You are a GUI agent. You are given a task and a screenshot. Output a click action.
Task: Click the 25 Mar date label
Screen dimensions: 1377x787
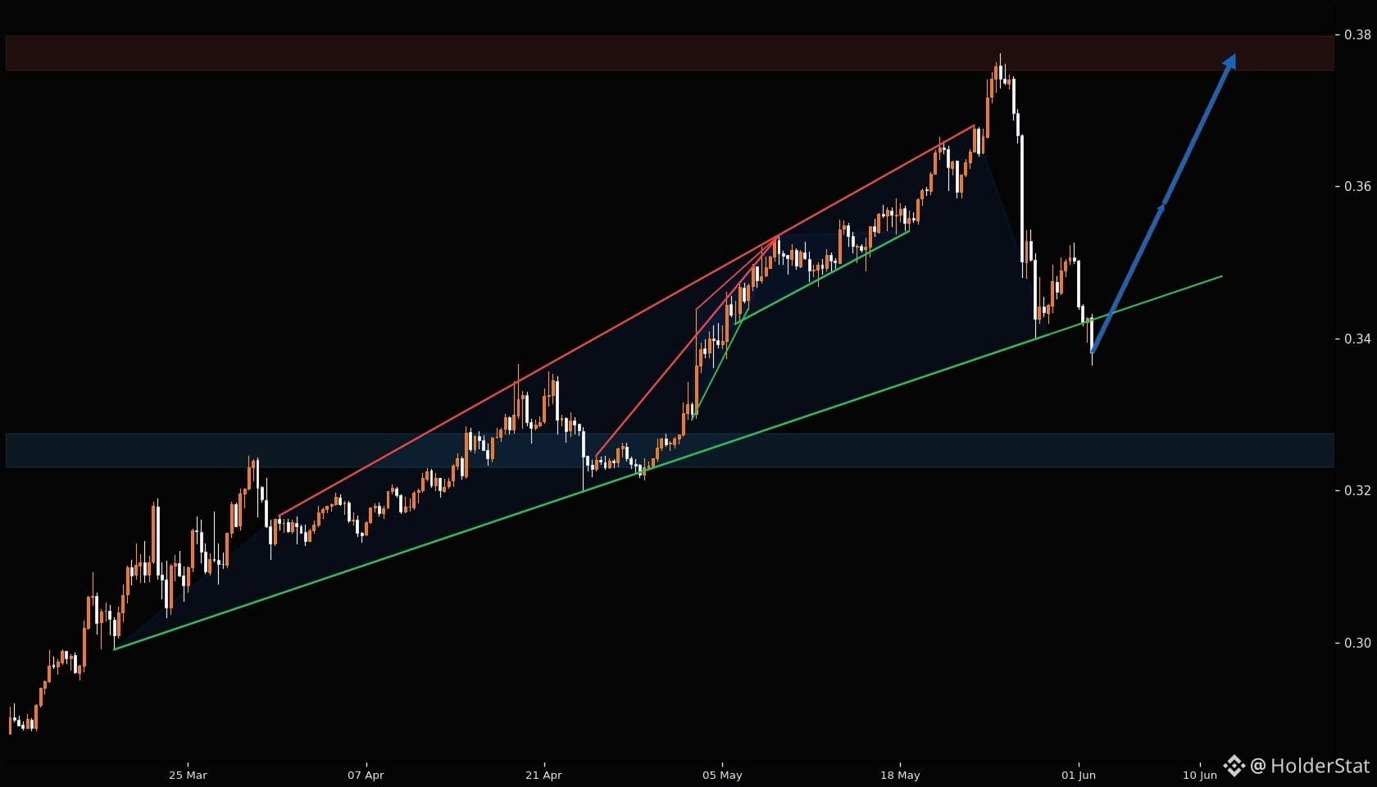point(188,775)
